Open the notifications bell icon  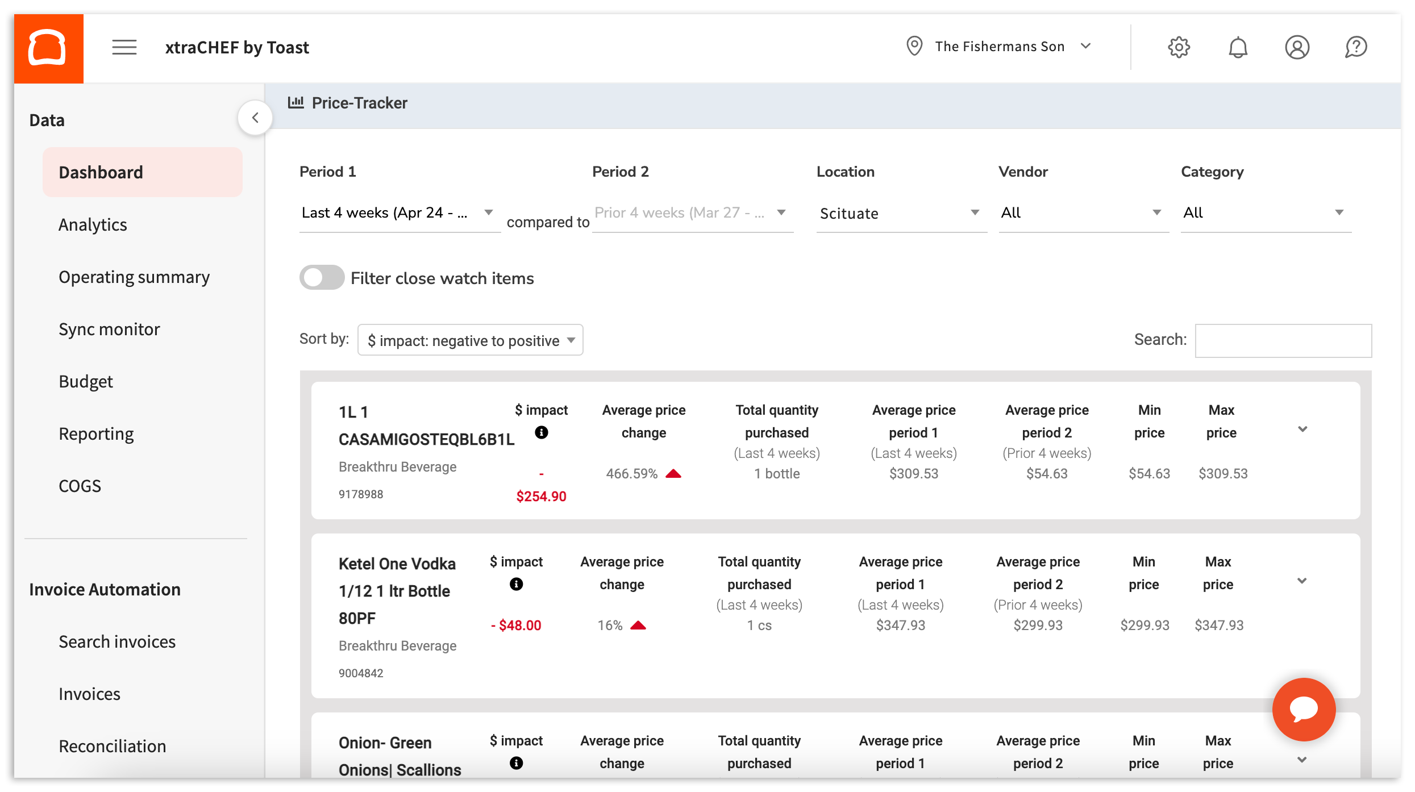click(1239, 47)
